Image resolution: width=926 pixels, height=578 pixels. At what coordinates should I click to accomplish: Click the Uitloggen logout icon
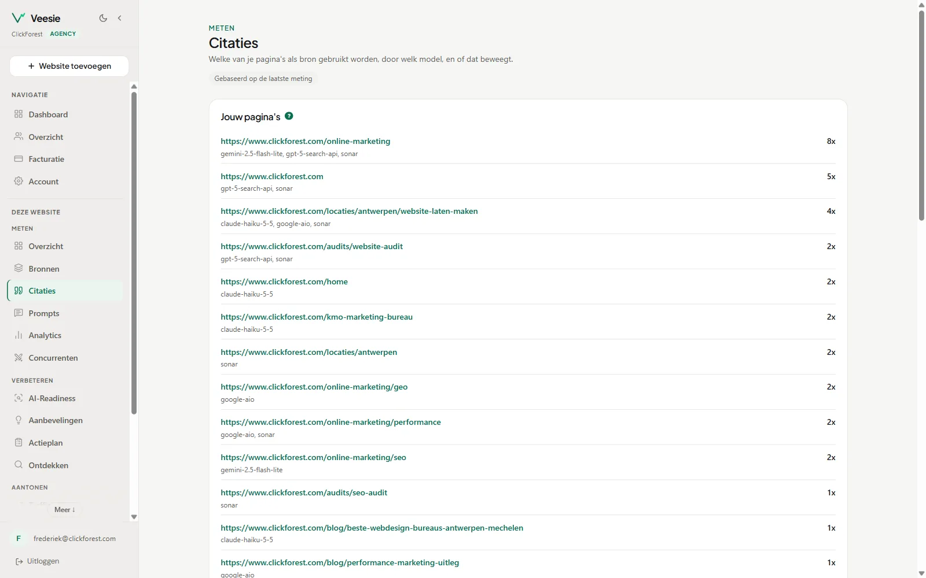(19, 561)
